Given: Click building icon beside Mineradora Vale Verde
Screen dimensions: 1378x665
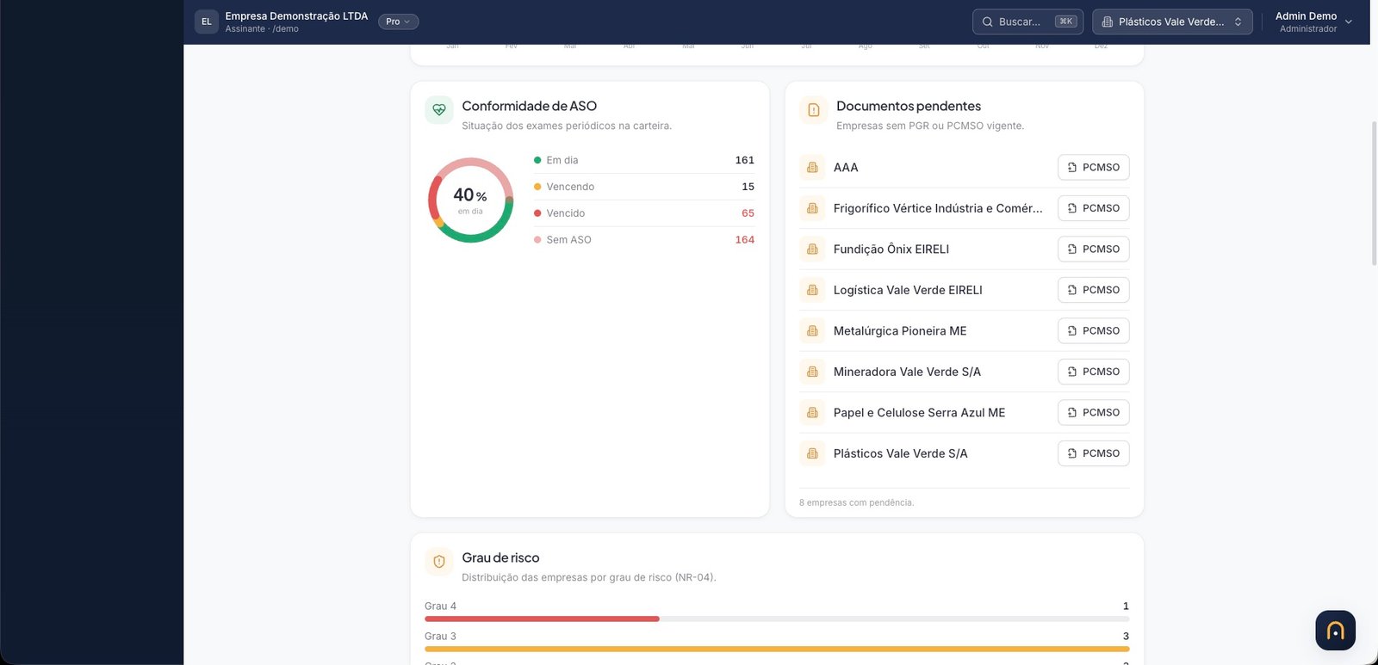Looking at the screenshot, I should click(x=812, y=372).
